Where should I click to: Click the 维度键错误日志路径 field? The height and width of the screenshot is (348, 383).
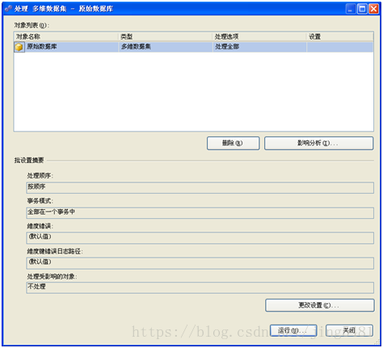point(200,263)
